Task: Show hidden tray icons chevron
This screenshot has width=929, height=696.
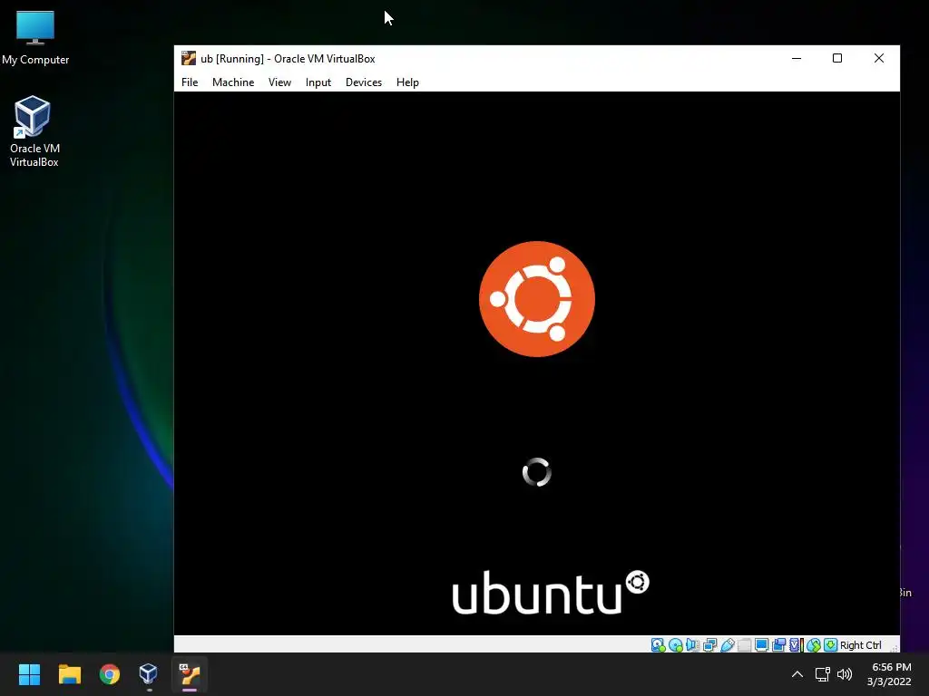Action: click(x=797, y=674)
